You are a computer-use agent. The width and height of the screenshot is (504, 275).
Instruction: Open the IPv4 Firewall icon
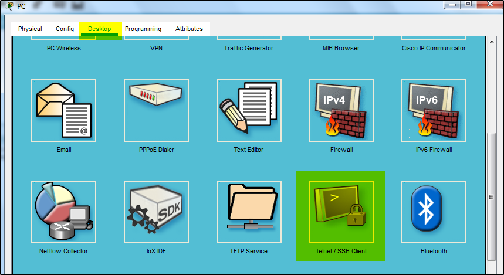(341, 111)
